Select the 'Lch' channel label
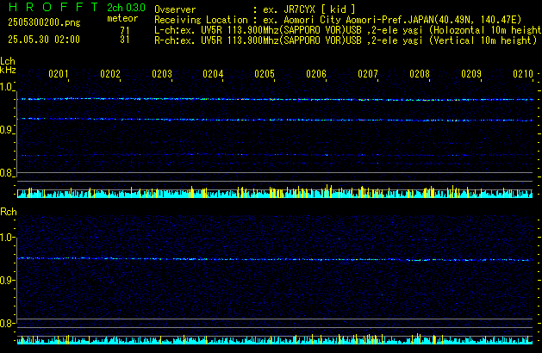 (8, 61)
